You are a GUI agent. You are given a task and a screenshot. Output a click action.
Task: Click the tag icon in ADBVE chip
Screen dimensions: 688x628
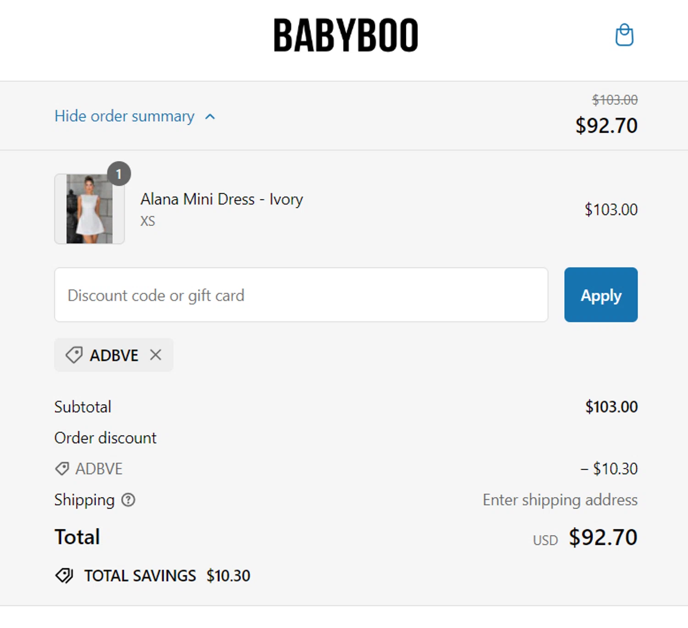click(73, 355)
